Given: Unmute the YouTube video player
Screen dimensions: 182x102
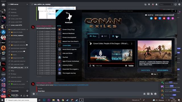Looking at the screenshot, I should [94, 66].
